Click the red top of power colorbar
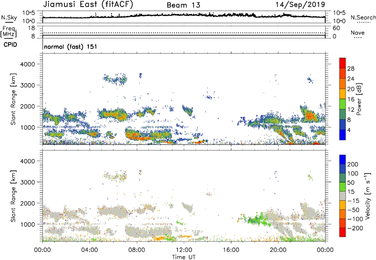 pyautogui.click(x=343, y=63)
